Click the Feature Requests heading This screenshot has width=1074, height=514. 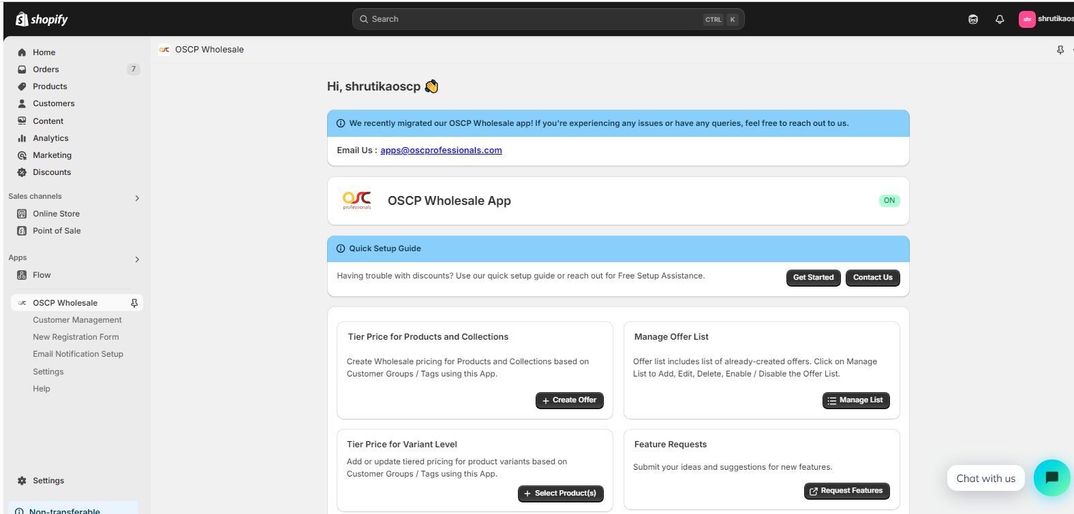pyautogui.click(x=671, y=445)
